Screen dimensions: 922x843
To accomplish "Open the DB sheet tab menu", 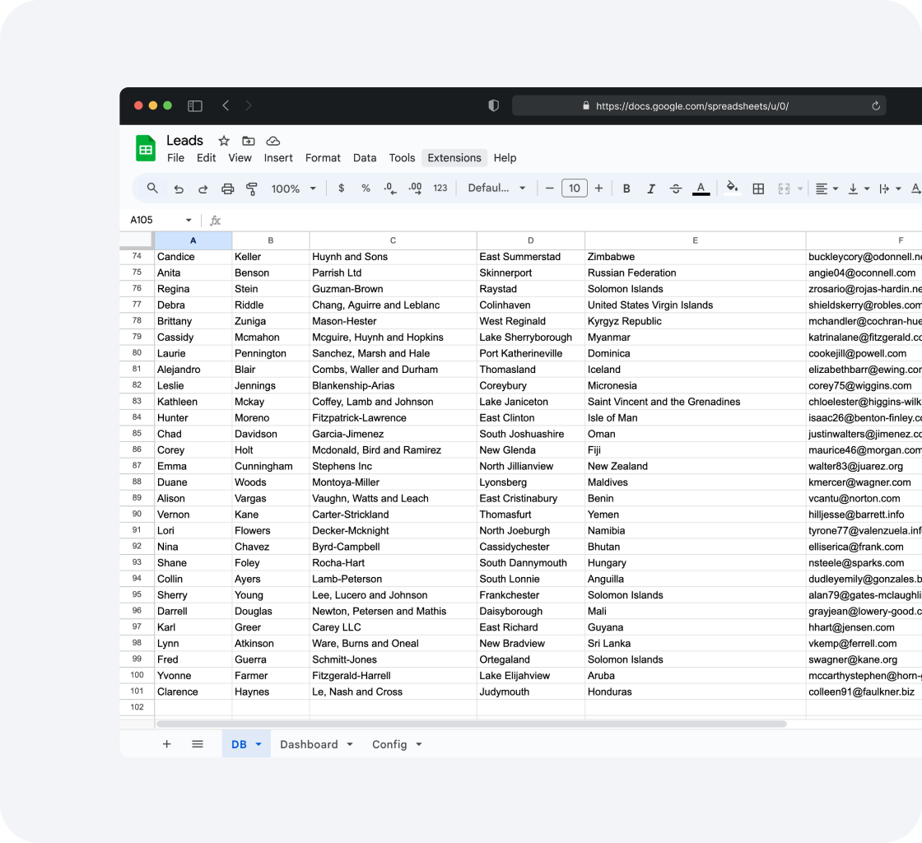I will (257, 743).
